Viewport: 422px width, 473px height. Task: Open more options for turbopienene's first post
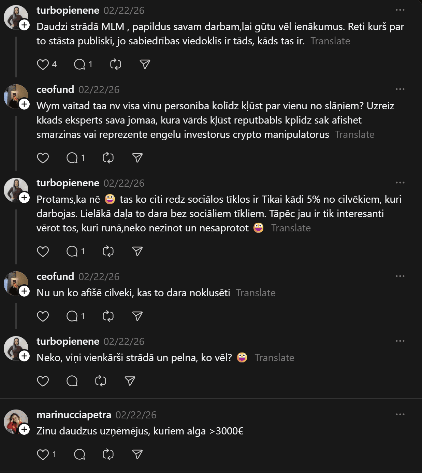(x=400, y=10)
